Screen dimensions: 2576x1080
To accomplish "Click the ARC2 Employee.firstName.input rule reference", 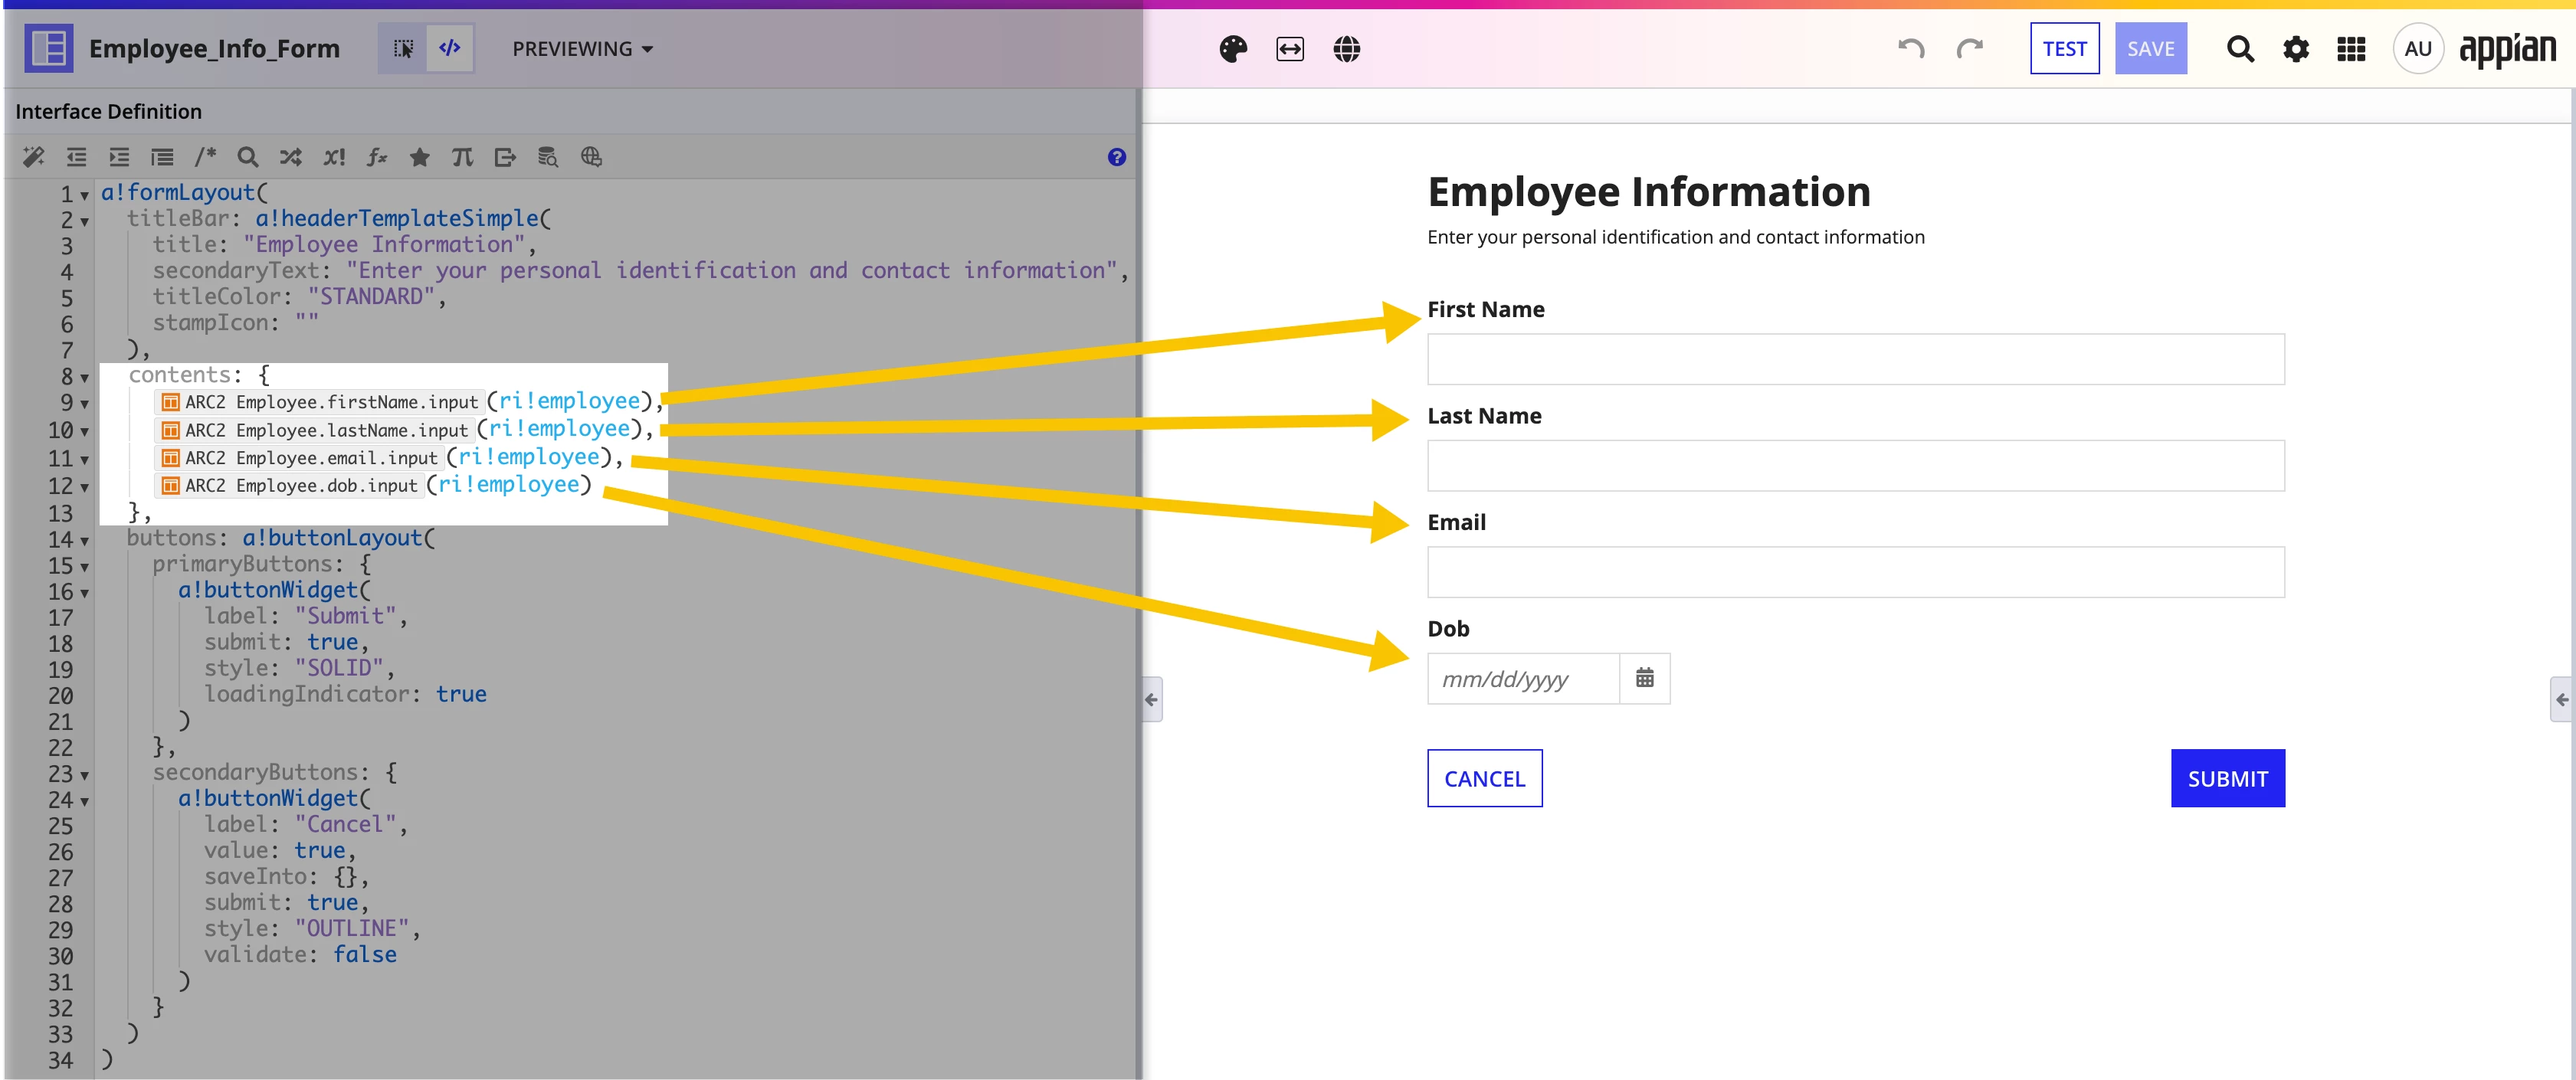I will [320, 402].
